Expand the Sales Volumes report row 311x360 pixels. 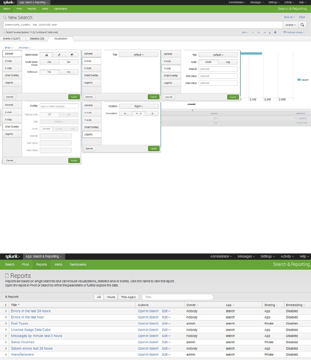coord(6,342)
